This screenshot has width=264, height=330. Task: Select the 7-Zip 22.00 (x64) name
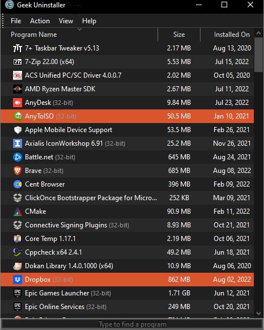coord(49,62)
